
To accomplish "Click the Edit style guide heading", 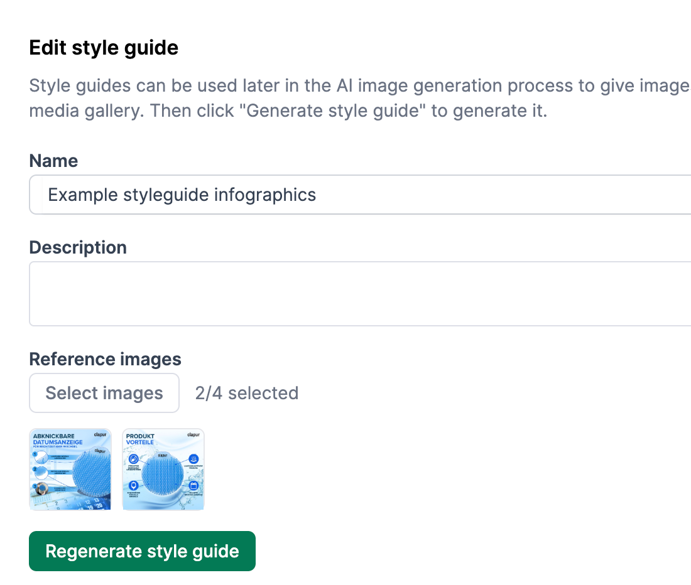I will (x=103, y=47).
